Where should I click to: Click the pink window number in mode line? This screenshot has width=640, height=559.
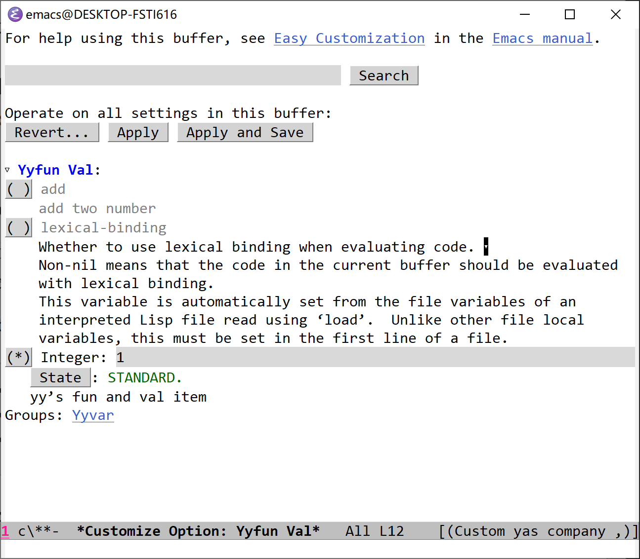coord(5,531)
